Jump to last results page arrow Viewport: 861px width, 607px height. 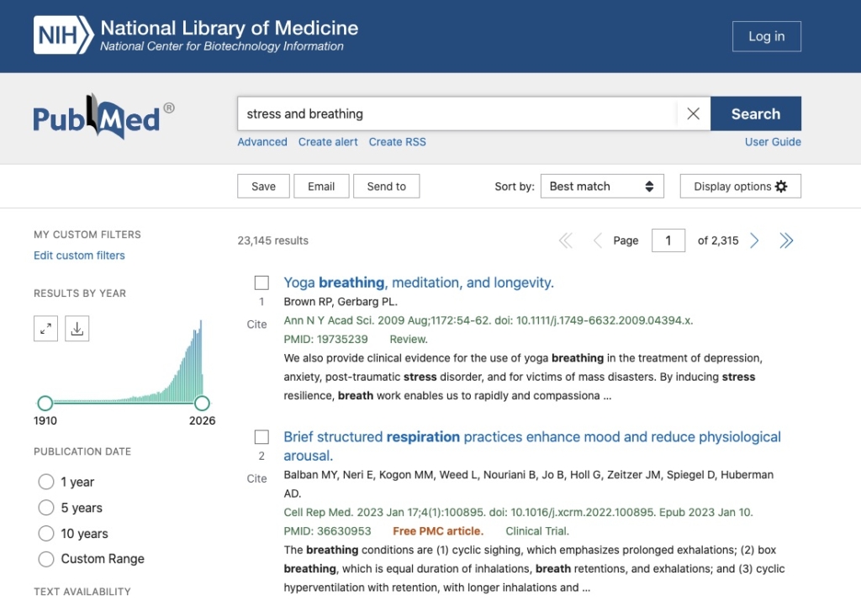(x=786, y=241)
